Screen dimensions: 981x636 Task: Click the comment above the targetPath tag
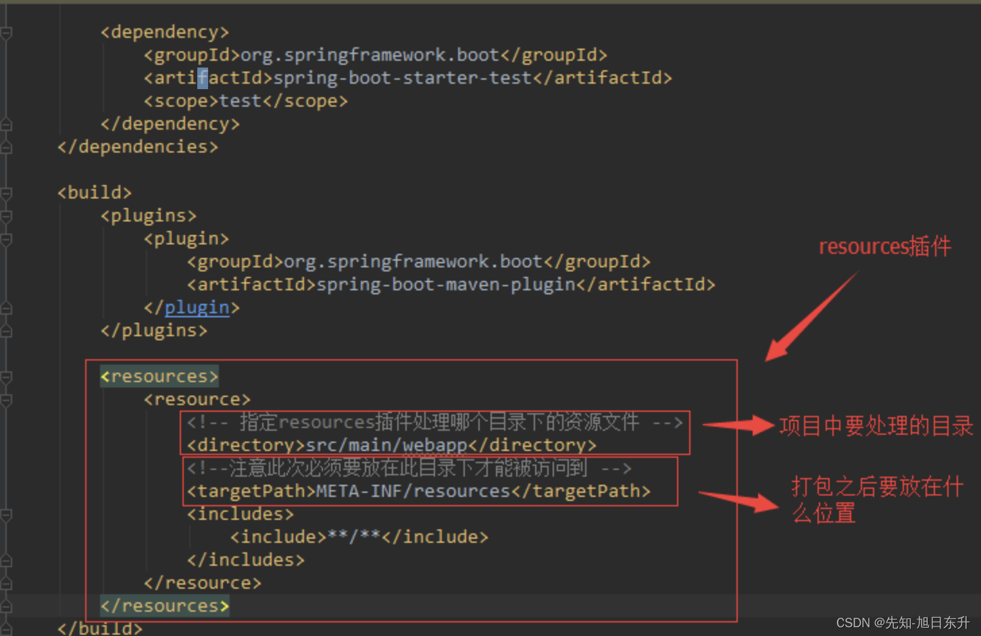tap(409, 468)
